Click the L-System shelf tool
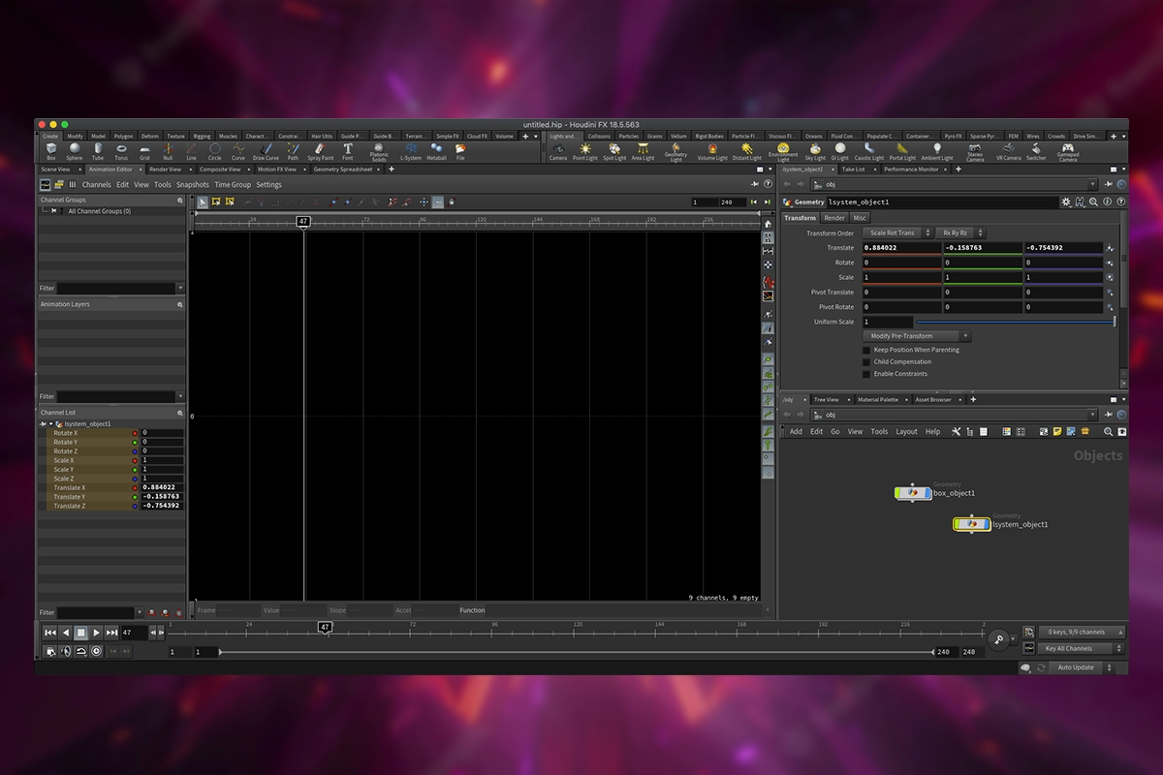 pyautogui.click(x=411, y=149)
